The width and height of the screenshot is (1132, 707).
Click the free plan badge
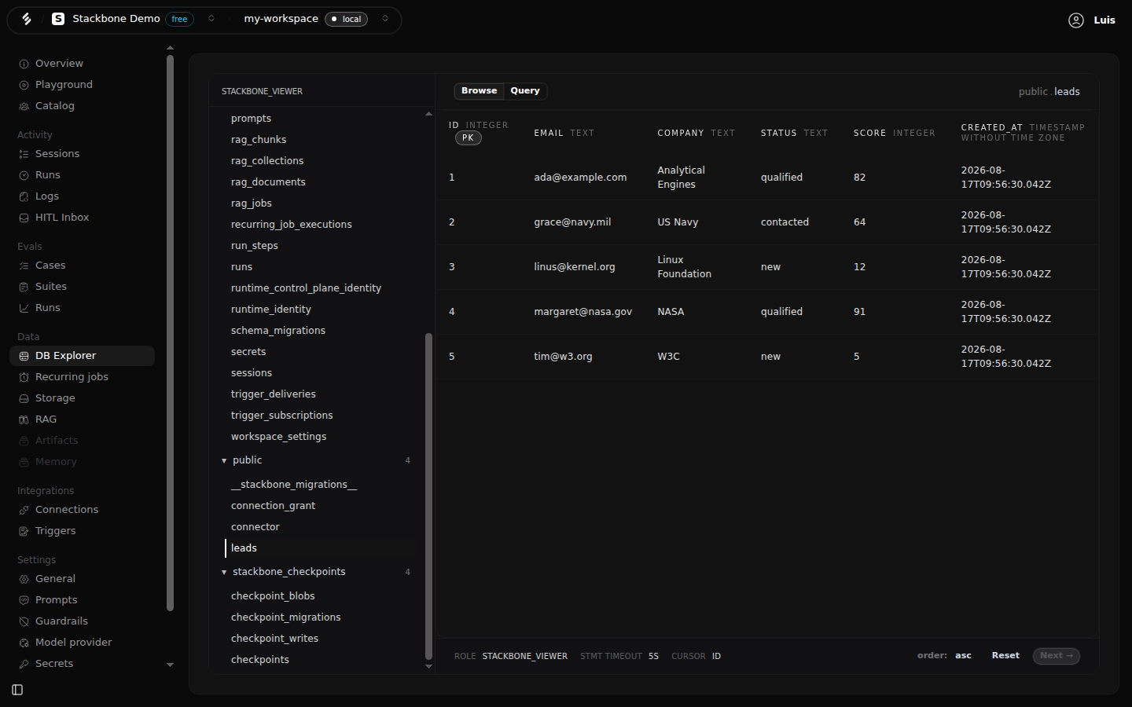pyautogui.click(x=180, y=19)
